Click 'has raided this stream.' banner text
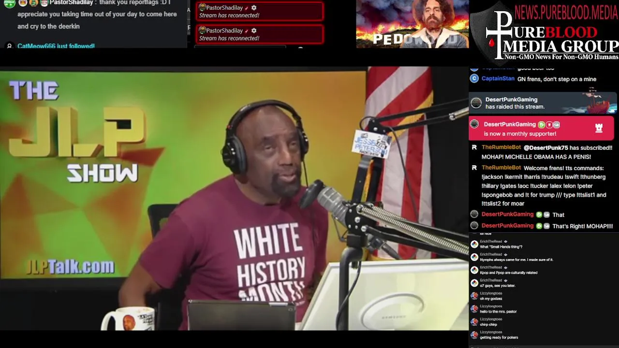619x348 pixels. (515, 107)
